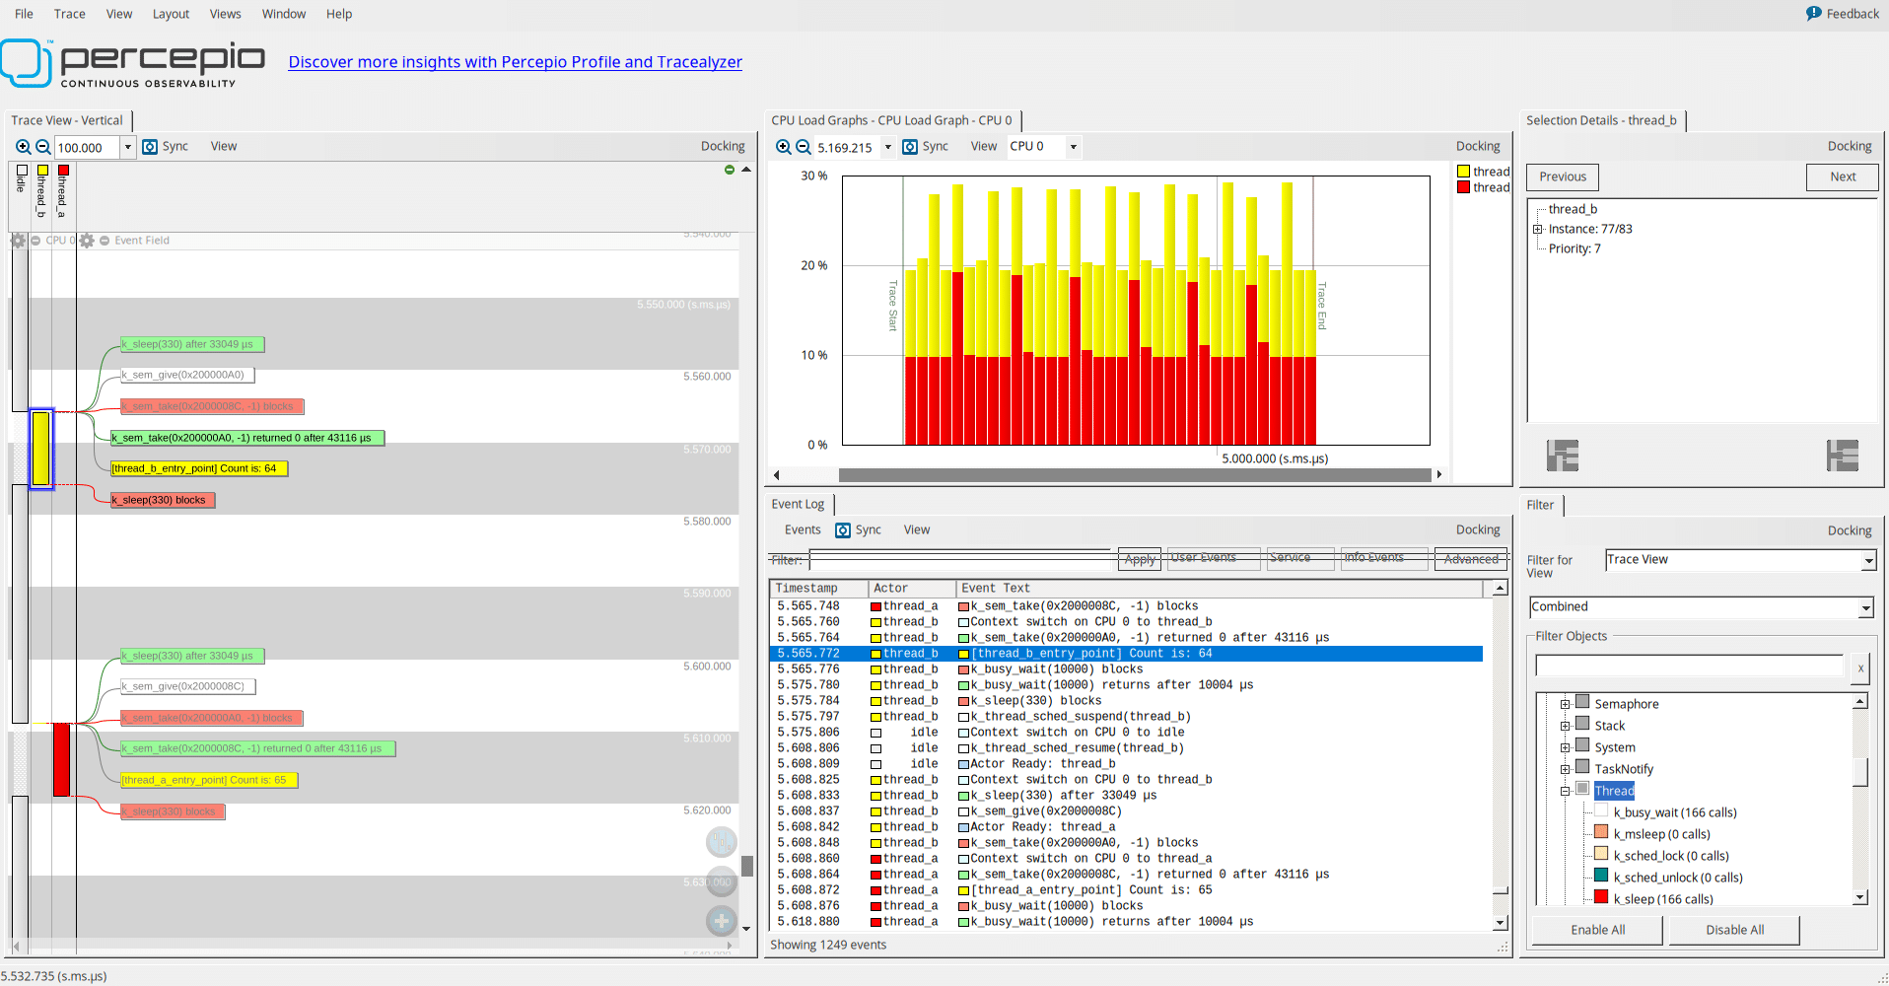This screenshot has width=1889, height=986.
Task: Toggle the Thread checkbox in Filter Objects
Action: [1583, 790]
